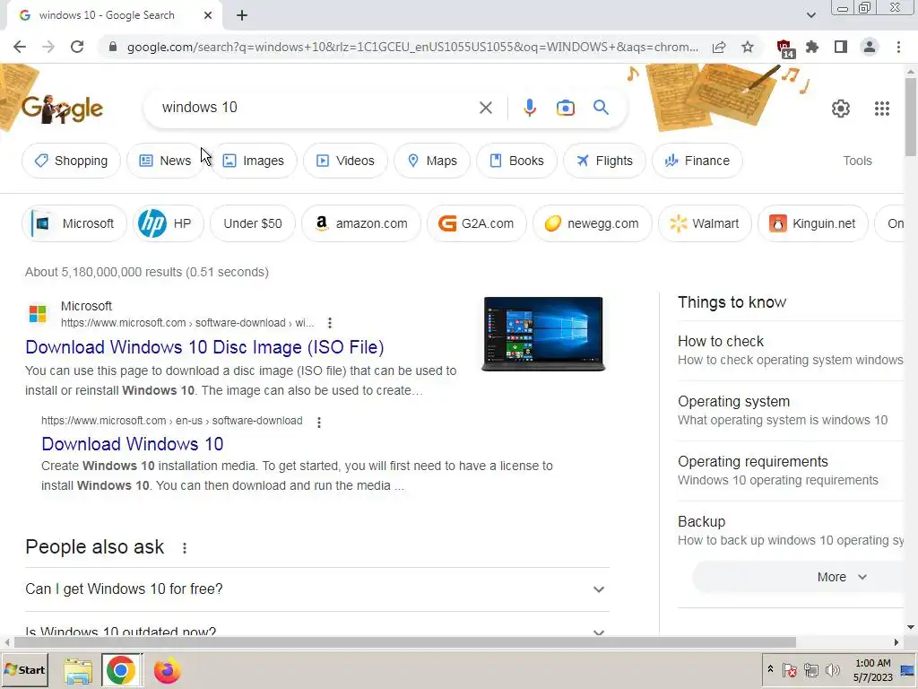Switch to Maps results
The height and width of the screenshot is (689, 918).
tap(432, 161)
